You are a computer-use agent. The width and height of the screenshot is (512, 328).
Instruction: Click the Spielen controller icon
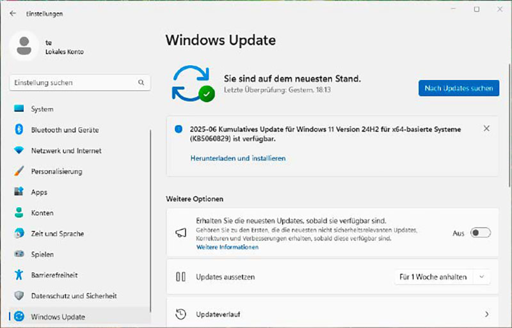coord(19,254)
